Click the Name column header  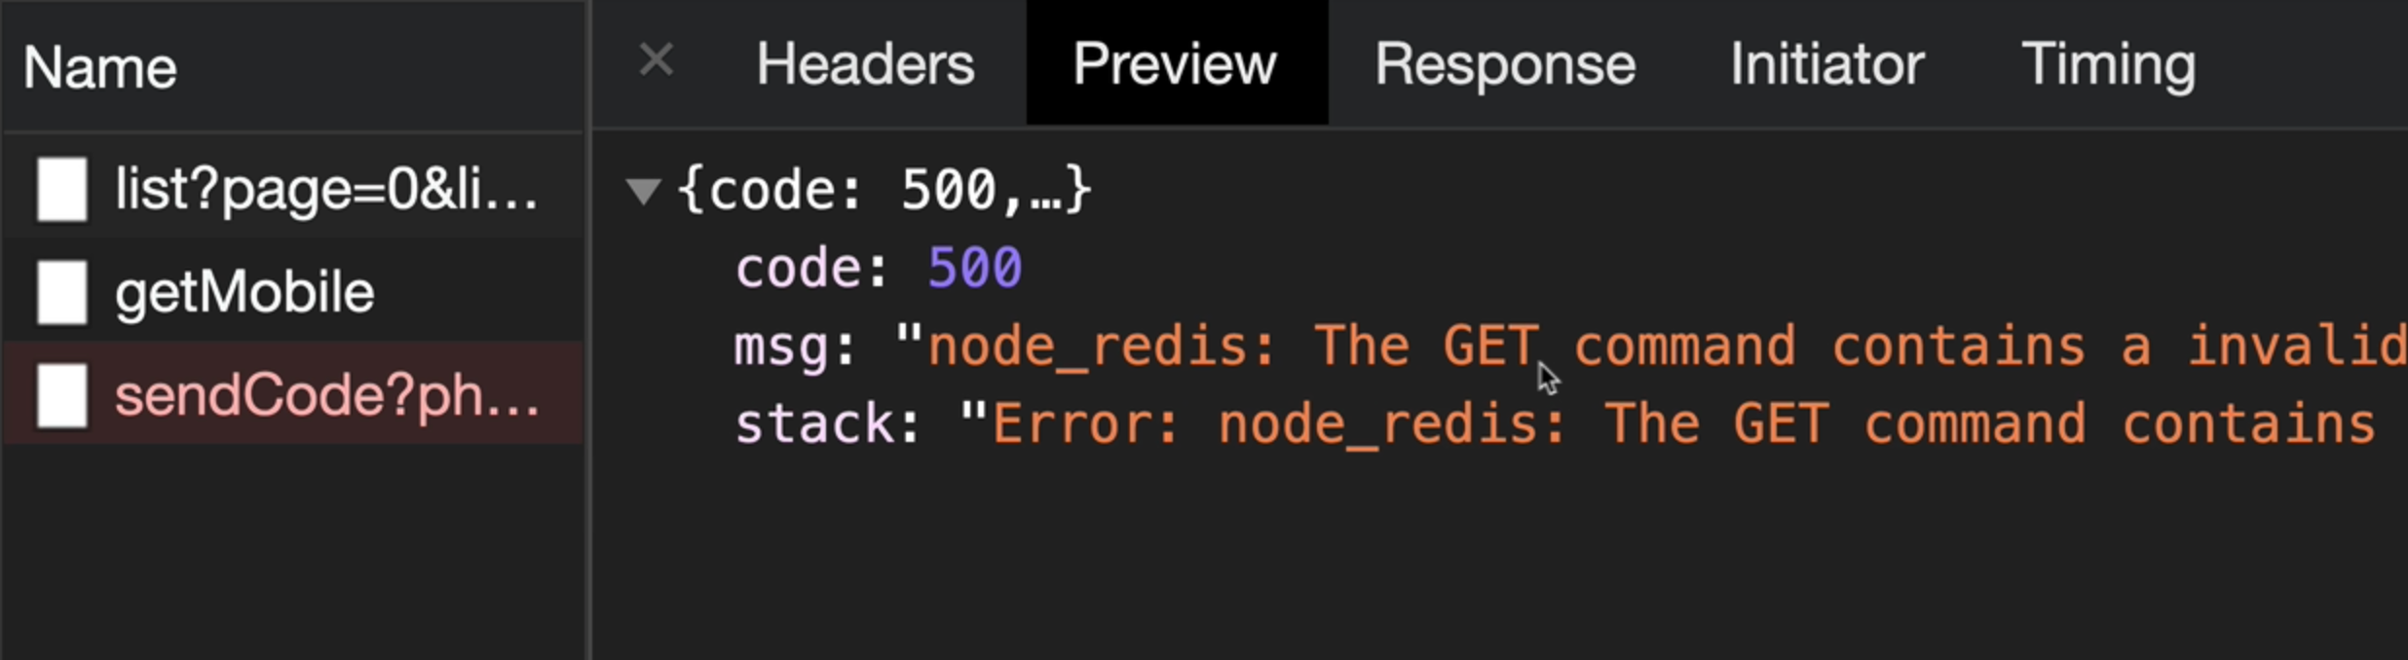tap(98, 65)
